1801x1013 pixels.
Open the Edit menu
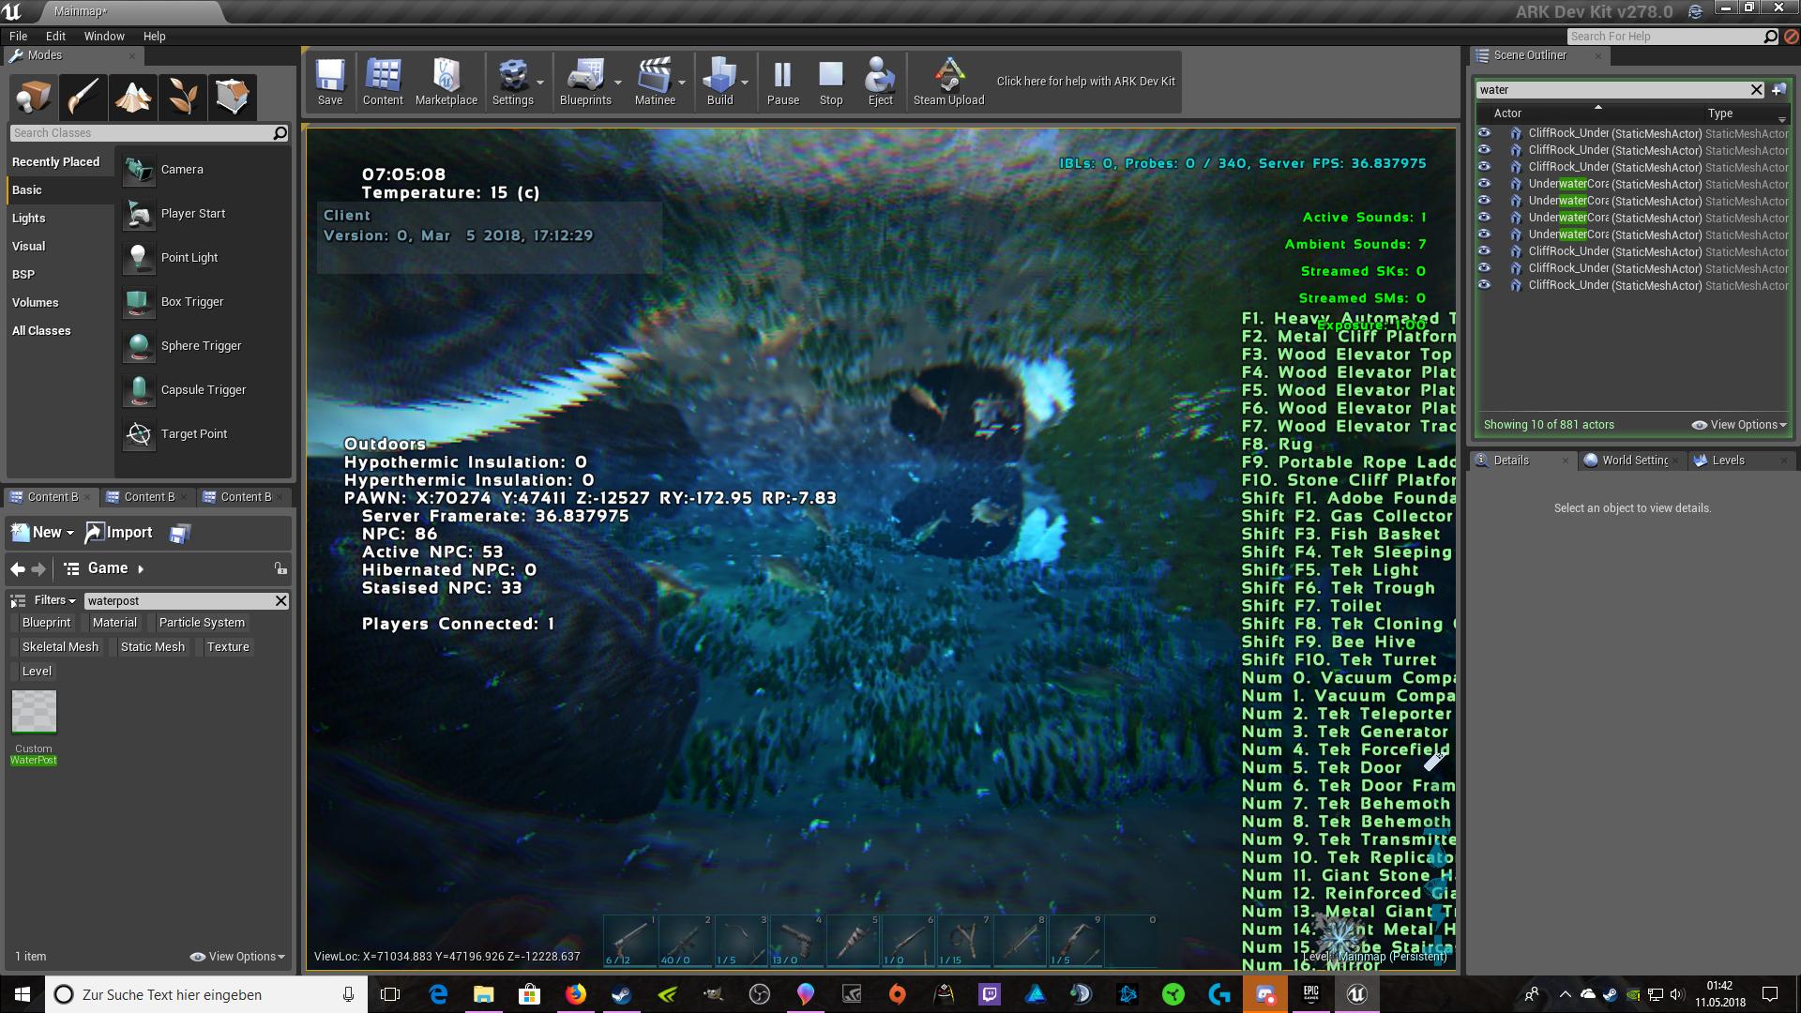pos(56,37)
